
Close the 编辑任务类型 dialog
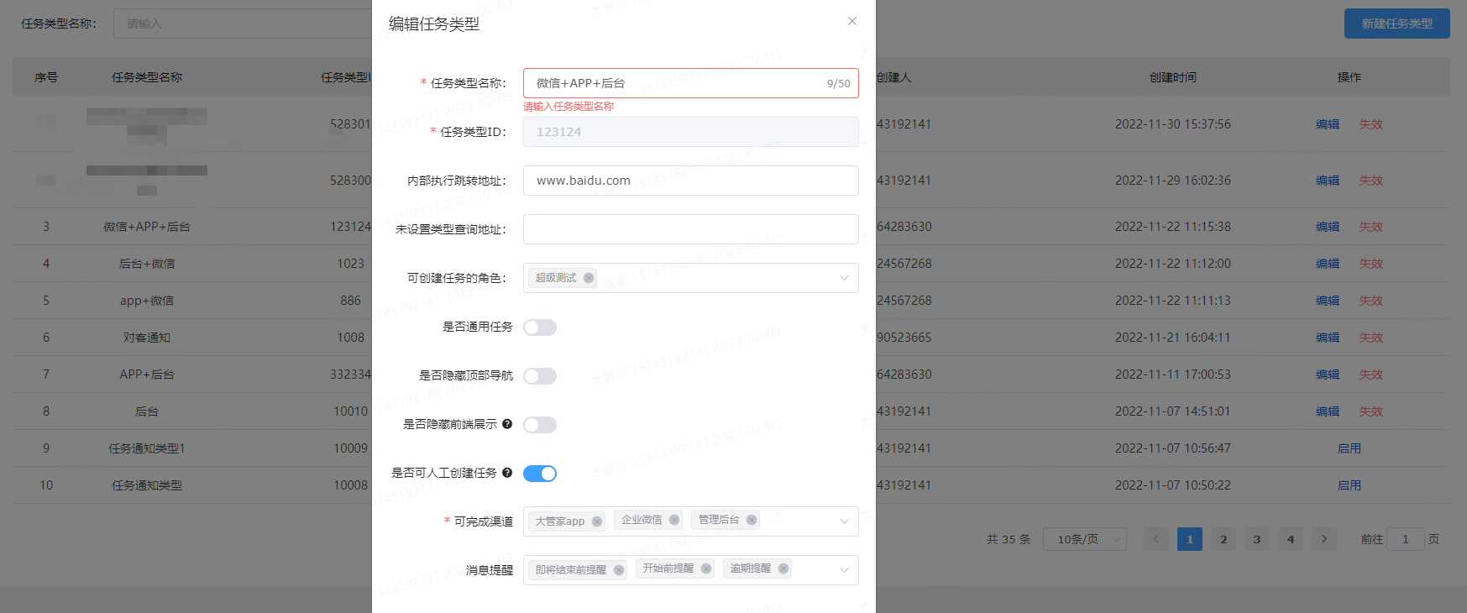(x=852, y=21)
